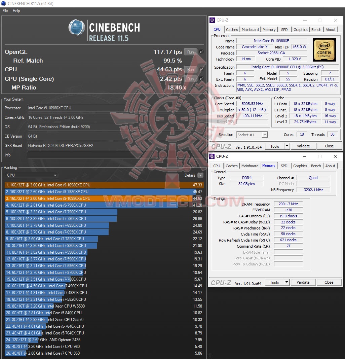345x359 pixels.
Task: Open ranking Details arrow button
Action: tap(200, 175)
